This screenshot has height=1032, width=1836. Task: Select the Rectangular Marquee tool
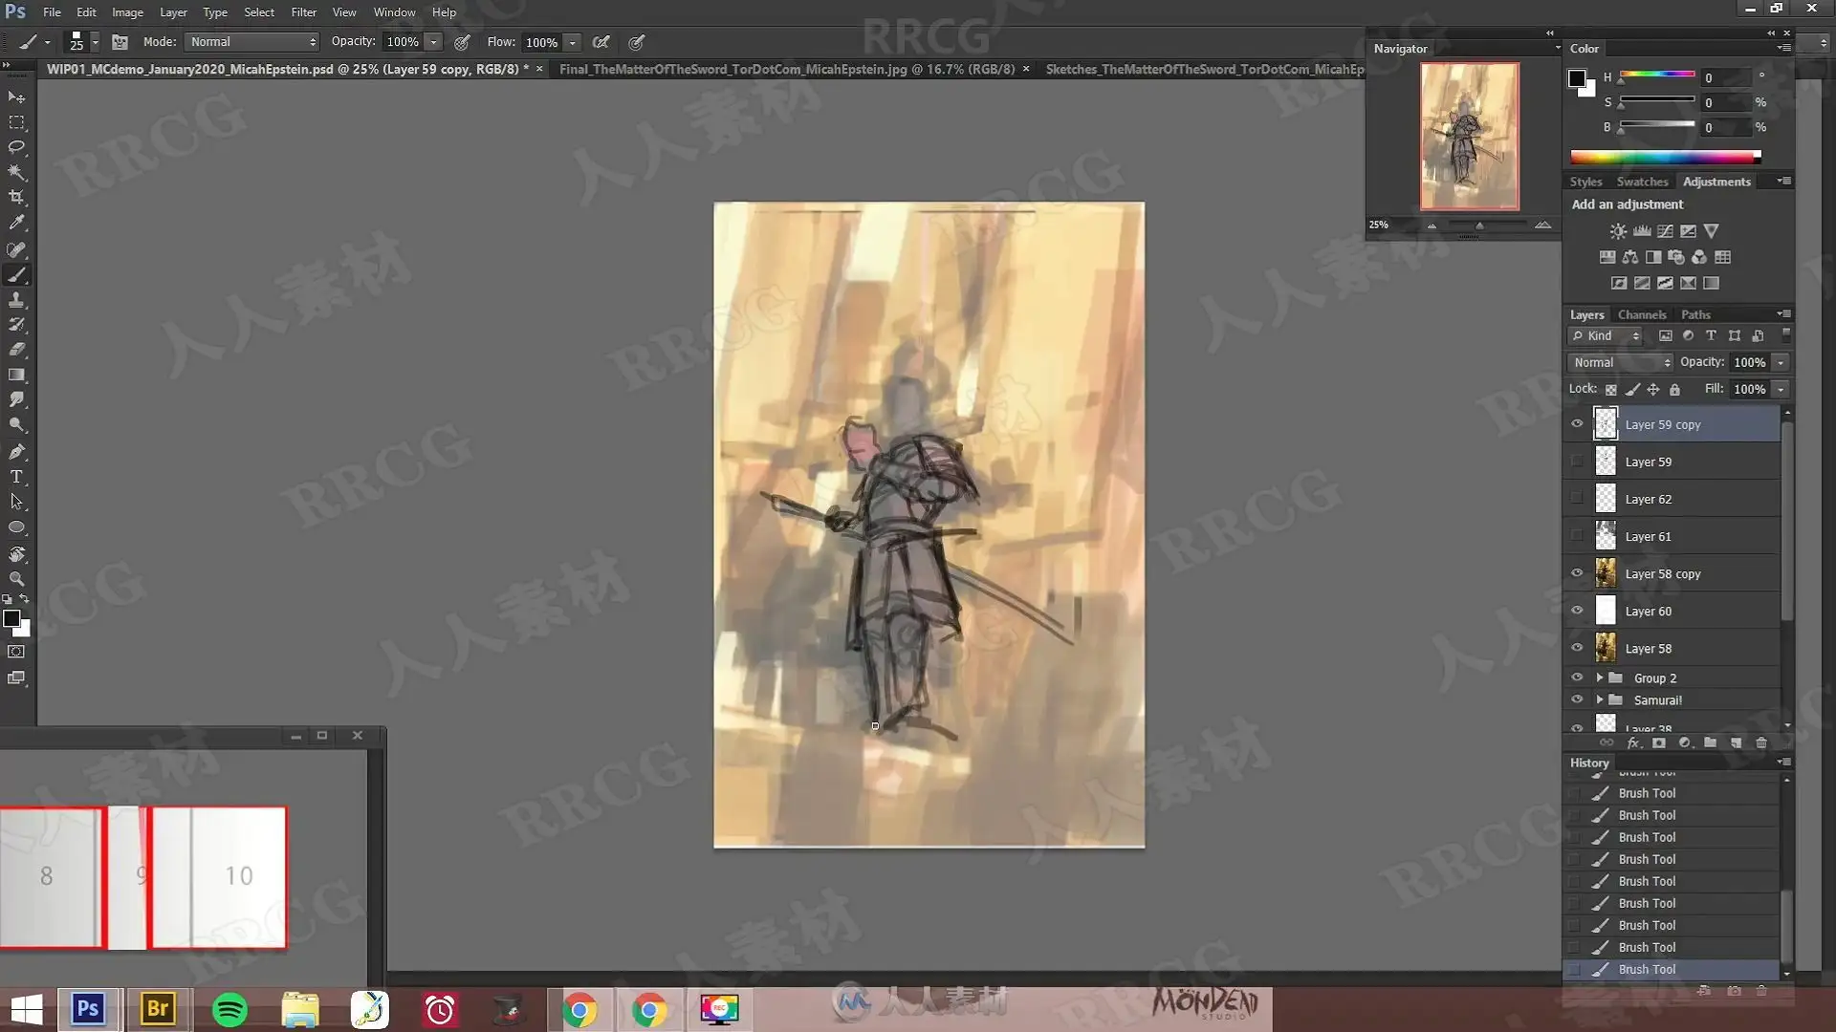16,122
